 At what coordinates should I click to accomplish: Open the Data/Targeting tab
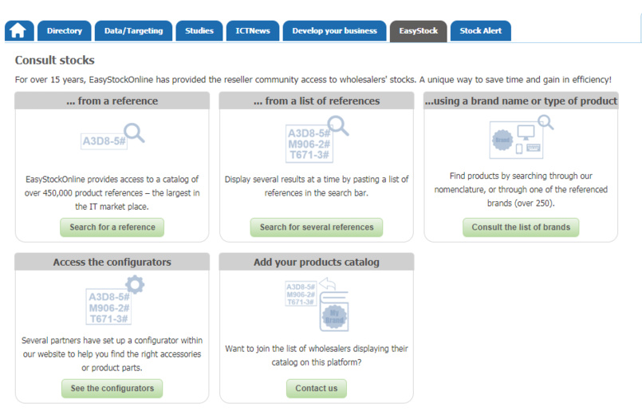pos(133,31)
